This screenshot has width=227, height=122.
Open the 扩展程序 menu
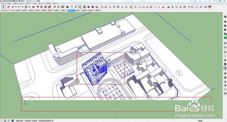[48, 3]
